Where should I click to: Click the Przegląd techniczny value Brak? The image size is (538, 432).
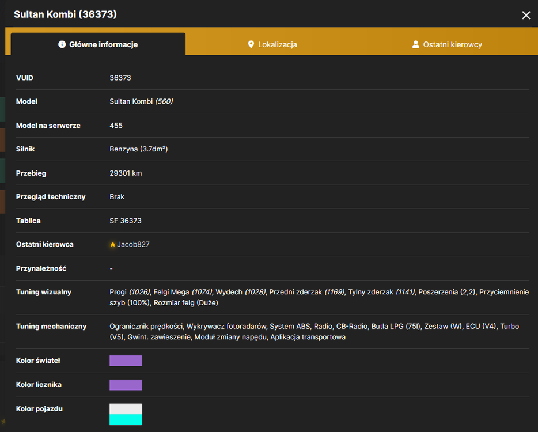(117, 197)
